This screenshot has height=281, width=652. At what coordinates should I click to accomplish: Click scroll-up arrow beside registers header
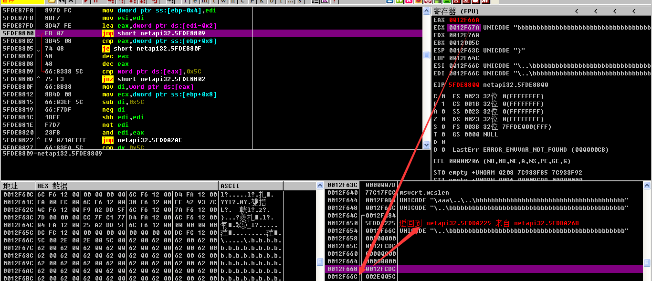click(647, 11)
